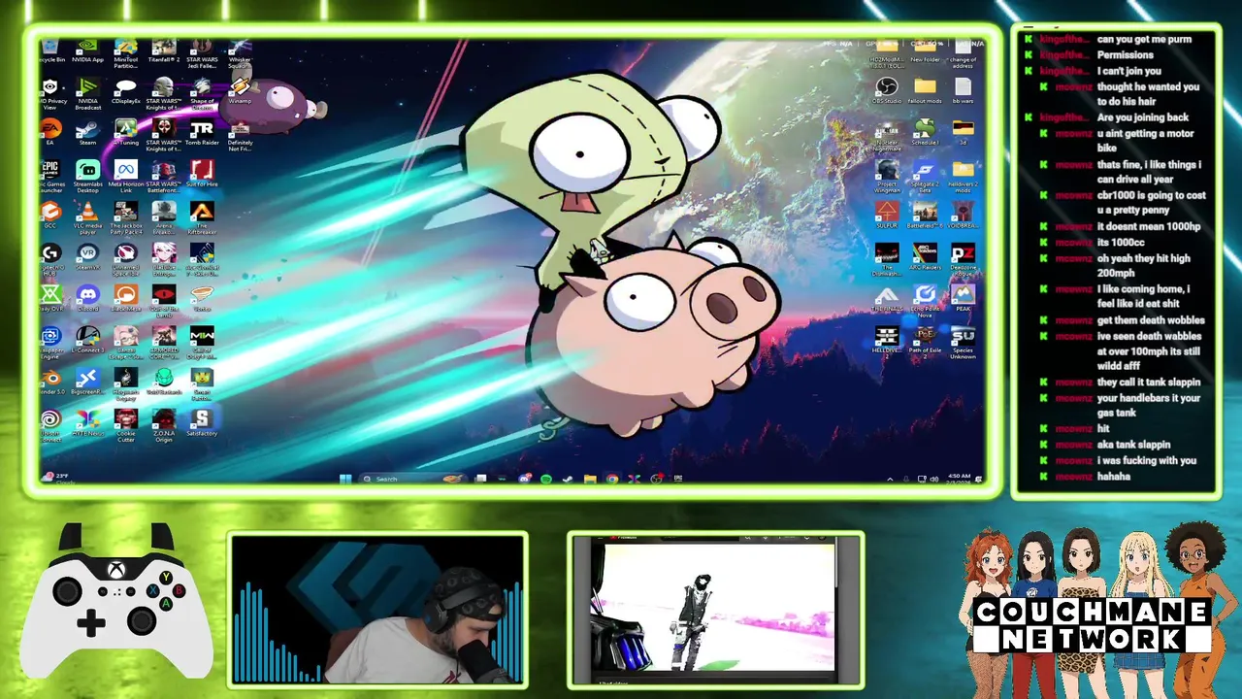Launch Blender 5.0 from the desktop

point(50,382)
